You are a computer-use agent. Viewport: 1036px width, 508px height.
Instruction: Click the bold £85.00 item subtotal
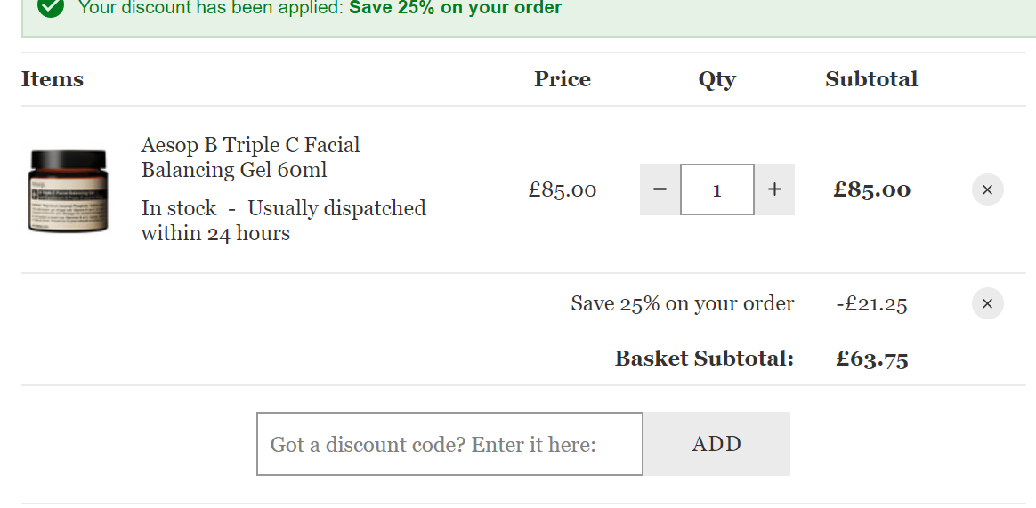(871, 189)
